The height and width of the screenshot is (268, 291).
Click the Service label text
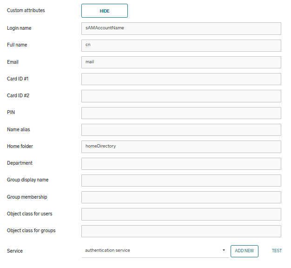pos(15,251)
